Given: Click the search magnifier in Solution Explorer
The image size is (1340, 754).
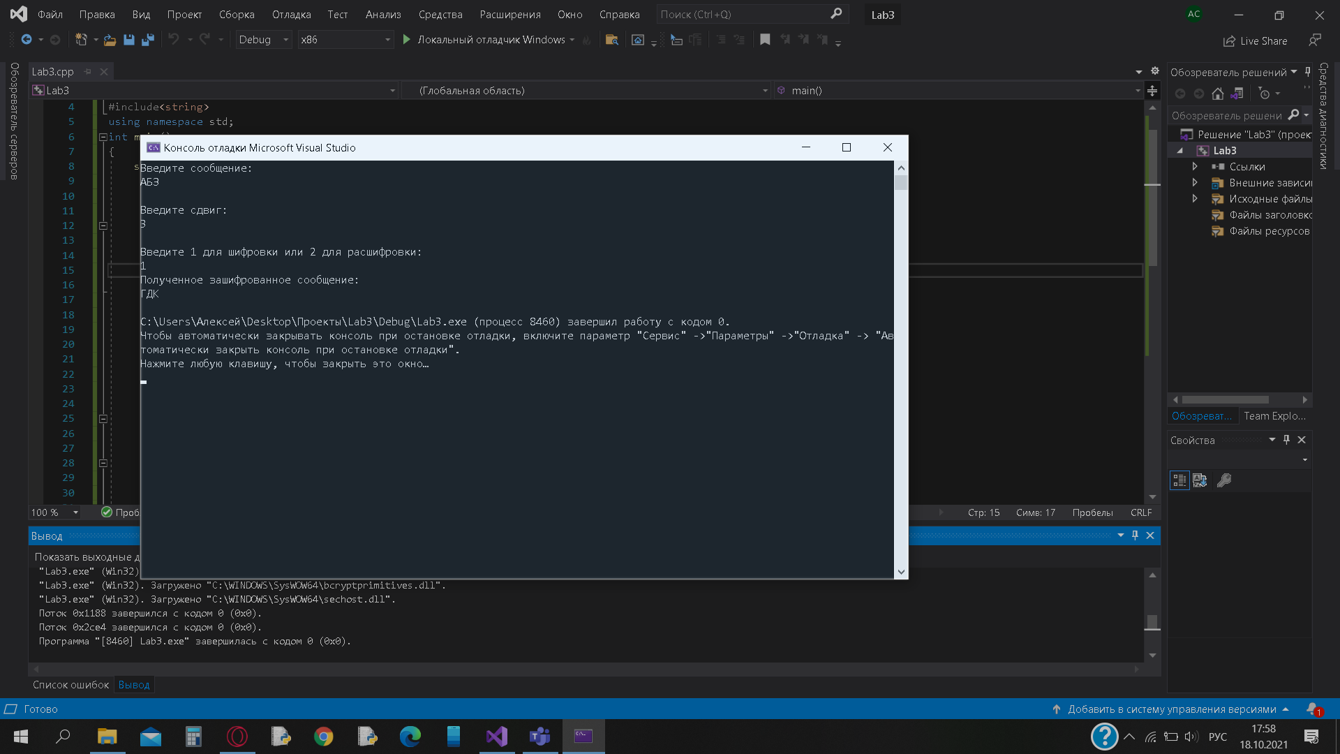Looking at the screenshot, I should tap(1293, 115).
